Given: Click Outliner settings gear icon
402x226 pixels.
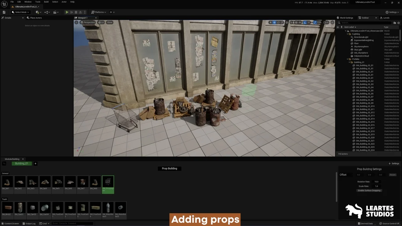Looking at the screenshot, I should point(398,23).
